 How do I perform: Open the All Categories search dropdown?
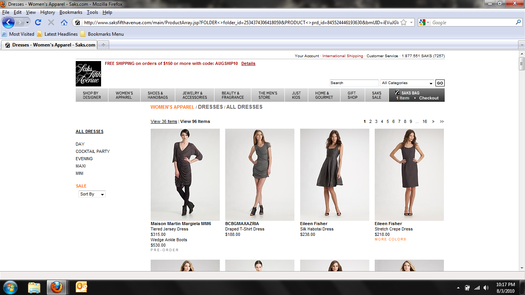(x=407, y=83)
